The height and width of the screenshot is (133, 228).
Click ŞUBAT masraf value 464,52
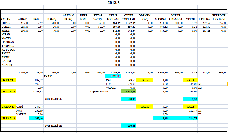click(163, 27)
